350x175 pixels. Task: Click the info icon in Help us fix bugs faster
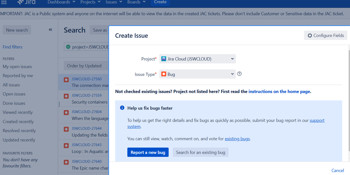(122, 108)
